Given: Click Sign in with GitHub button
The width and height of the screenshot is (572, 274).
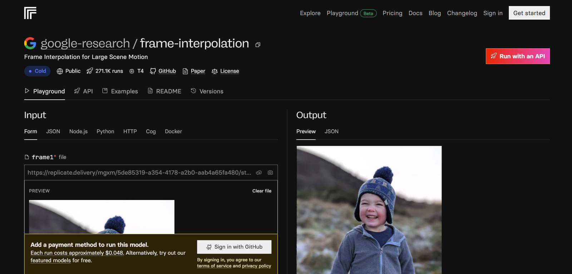Looking at the screenshot, I should pos(234,247).
